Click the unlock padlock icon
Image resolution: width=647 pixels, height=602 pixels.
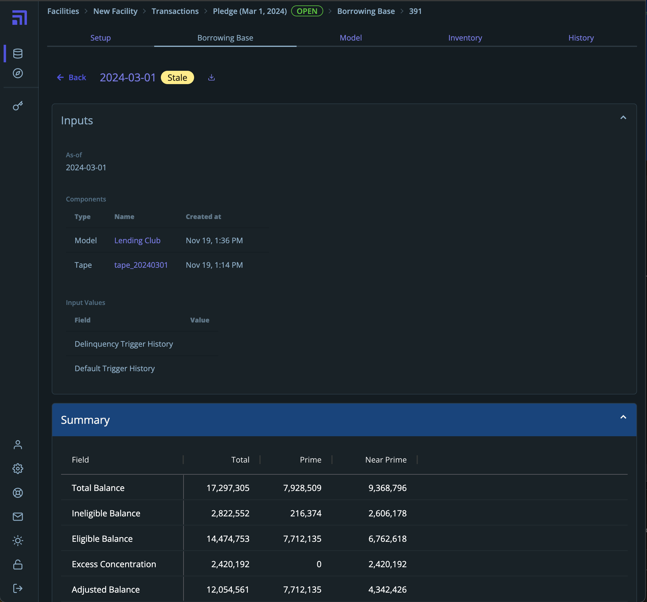(x=18, y=564)
